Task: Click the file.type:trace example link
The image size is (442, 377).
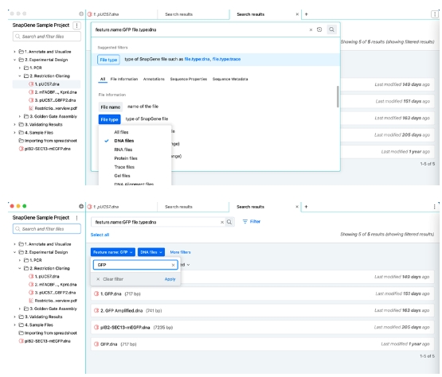Action: click(226, 59)
